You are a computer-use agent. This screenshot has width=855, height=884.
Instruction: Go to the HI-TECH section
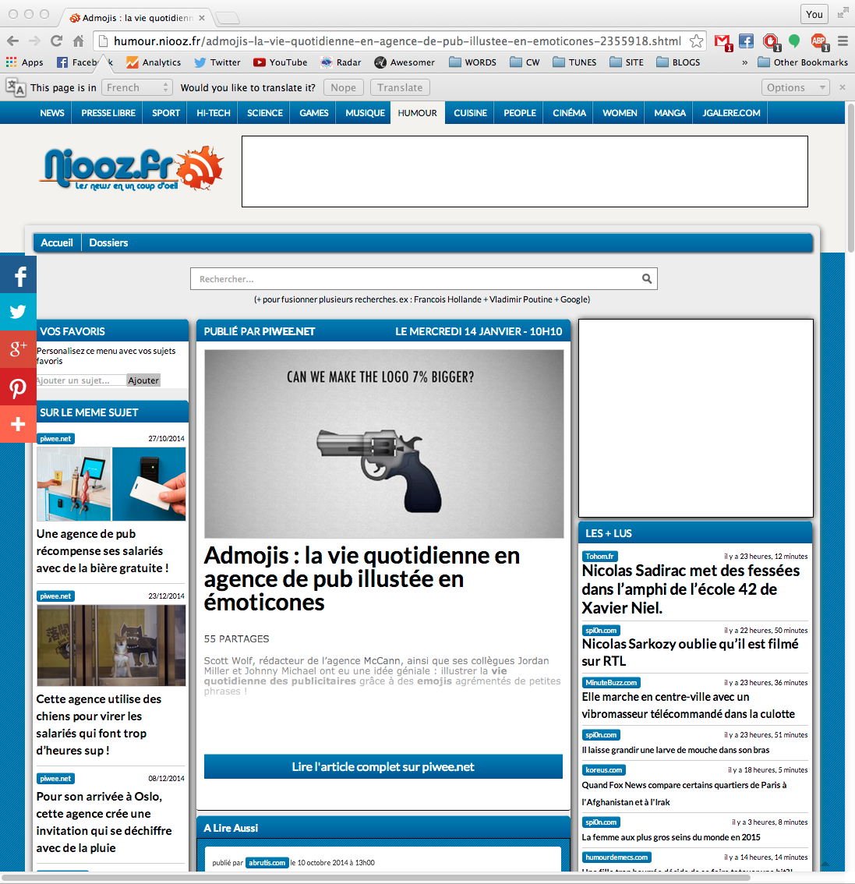click(213, 113)
